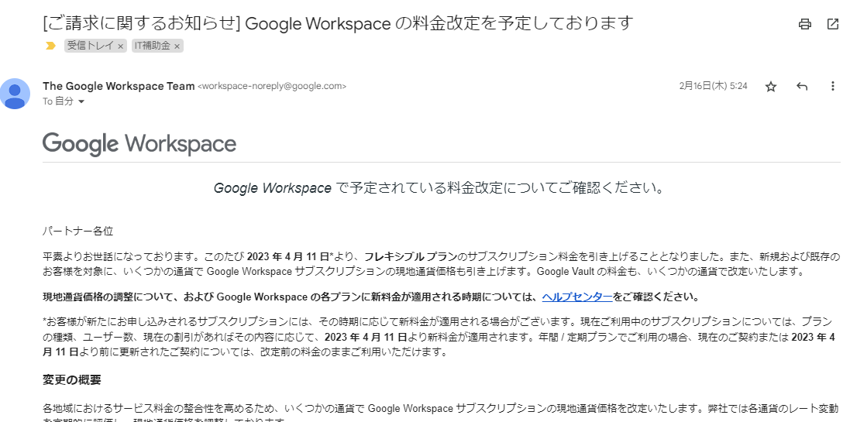Remove the 受信トレイ label with its X
This screenshot has height=422, width=843.
(120, 46)
